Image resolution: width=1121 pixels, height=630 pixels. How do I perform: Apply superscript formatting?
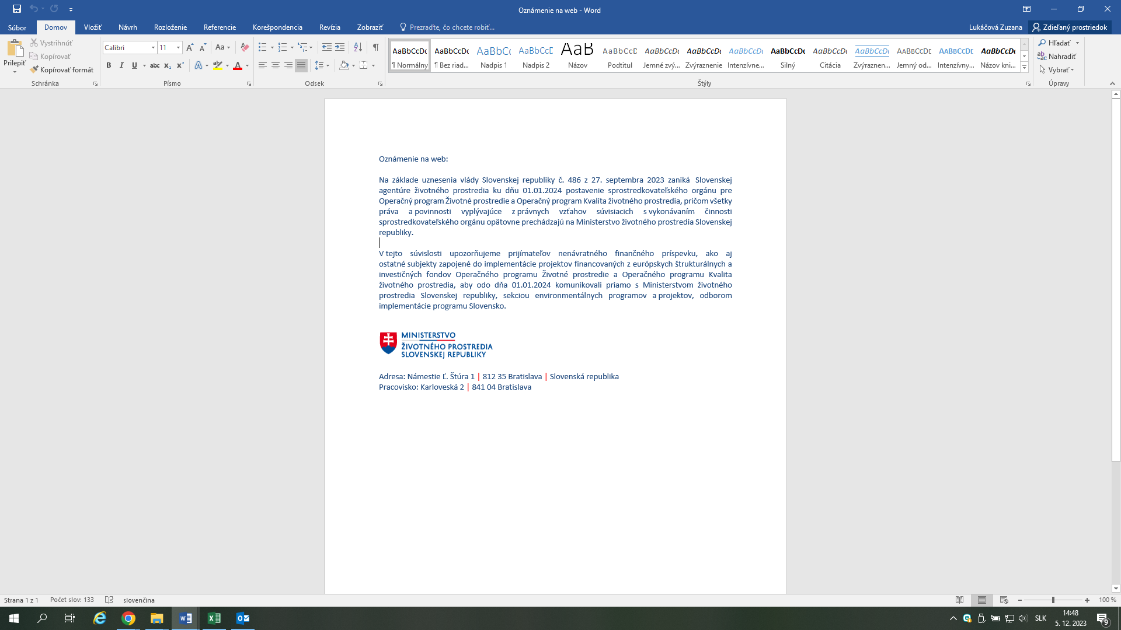180,65
